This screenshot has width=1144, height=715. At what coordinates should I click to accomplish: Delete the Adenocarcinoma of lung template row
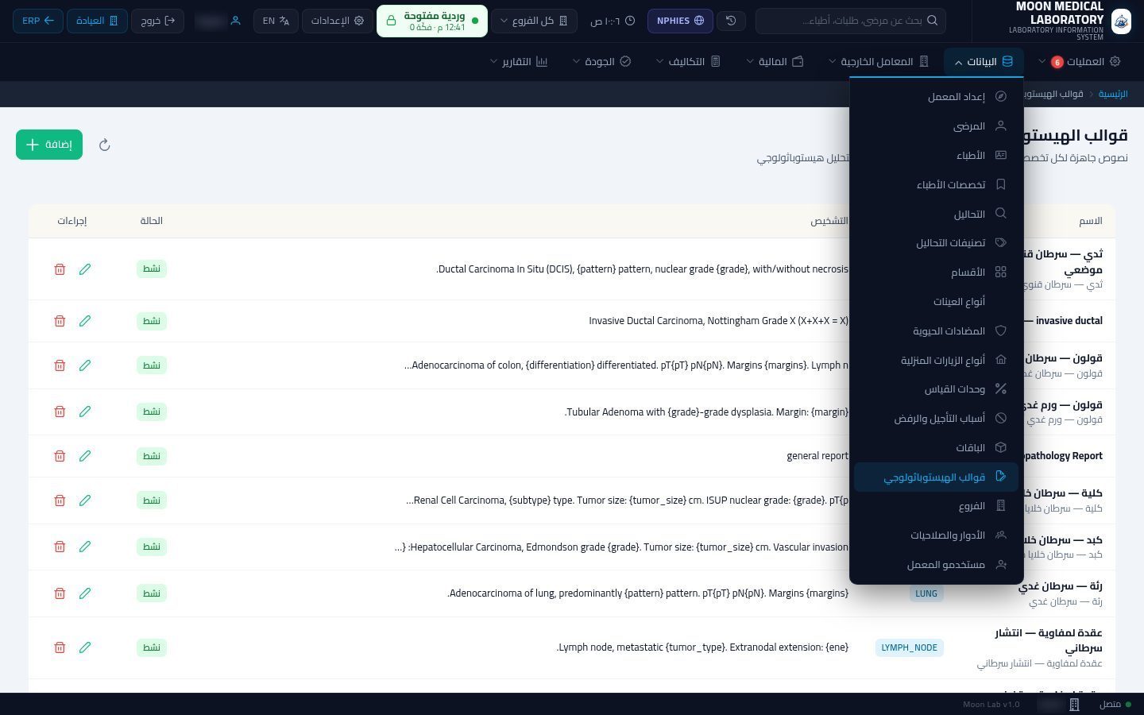[x=60, y=593]
